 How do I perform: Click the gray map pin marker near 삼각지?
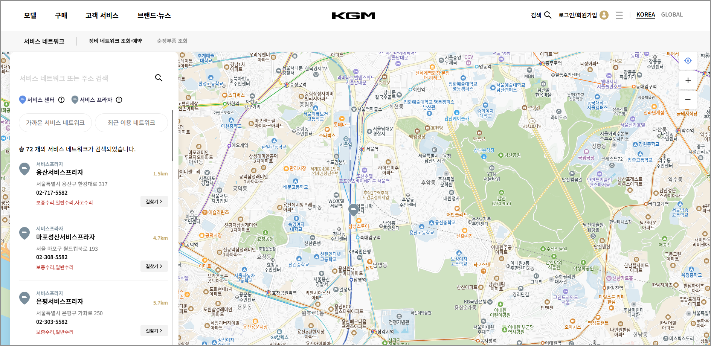pyautogui.click(x=353, y=209)
